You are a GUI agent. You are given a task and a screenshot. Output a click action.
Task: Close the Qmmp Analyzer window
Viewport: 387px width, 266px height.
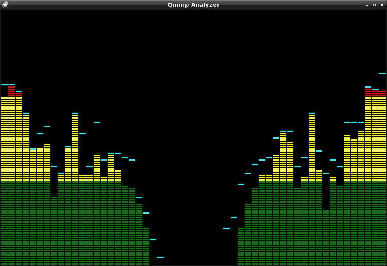tap(382, 5)
